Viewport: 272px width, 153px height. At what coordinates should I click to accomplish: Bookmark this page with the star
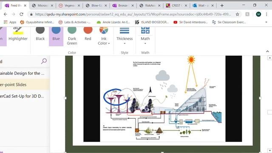click(x=237, y=14)
